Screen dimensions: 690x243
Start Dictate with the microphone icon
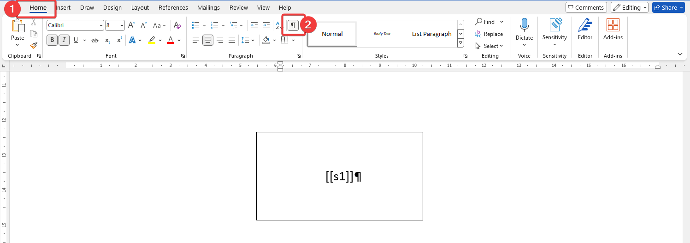pos(524,25)
